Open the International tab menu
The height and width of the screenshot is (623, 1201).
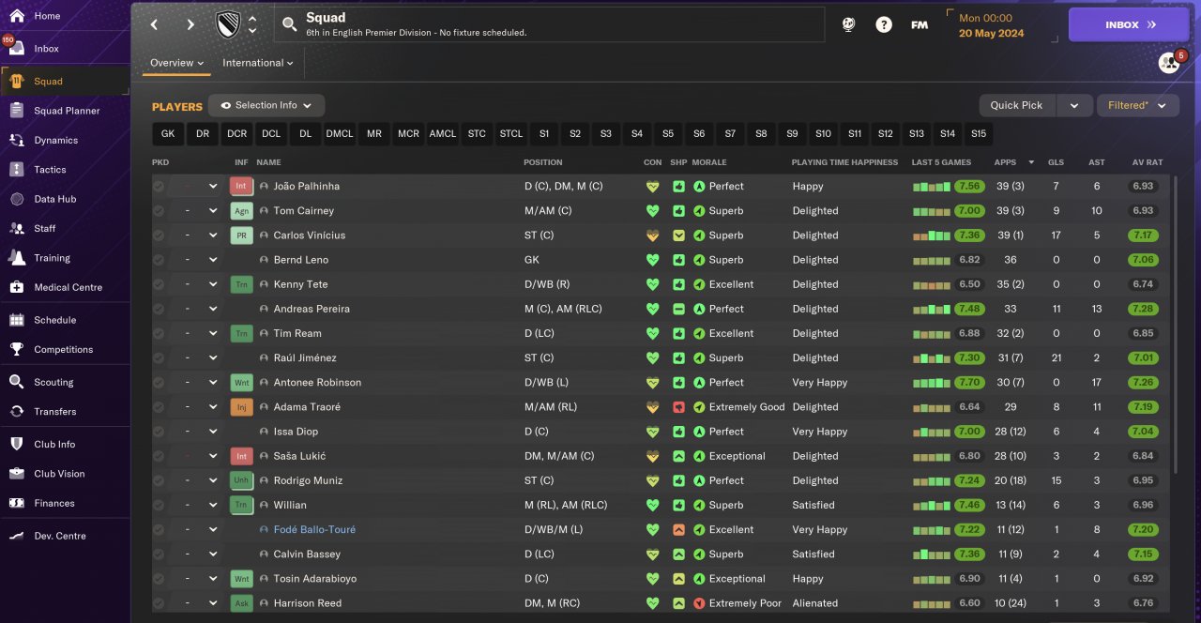[258, 63]
